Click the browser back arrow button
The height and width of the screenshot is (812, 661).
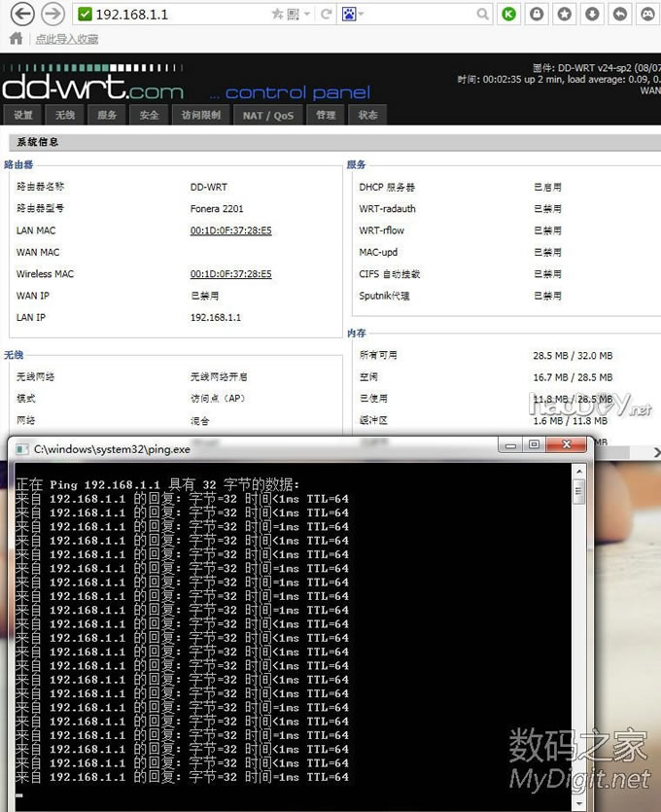tap(21, 14)
